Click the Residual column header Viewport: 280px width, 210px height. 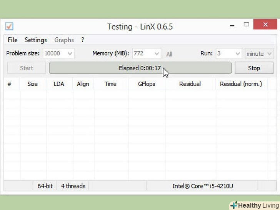coord(190,84)
